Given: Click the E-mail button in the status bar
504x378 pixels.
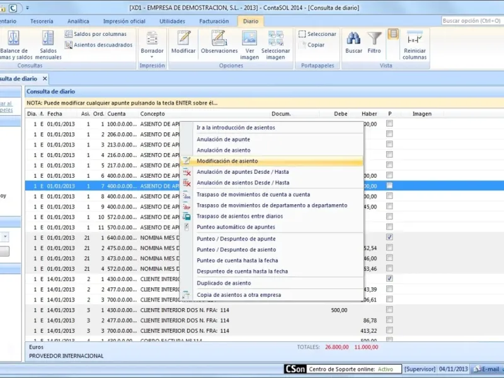Looking at the screenshot, I should click(x=488, y=369).
